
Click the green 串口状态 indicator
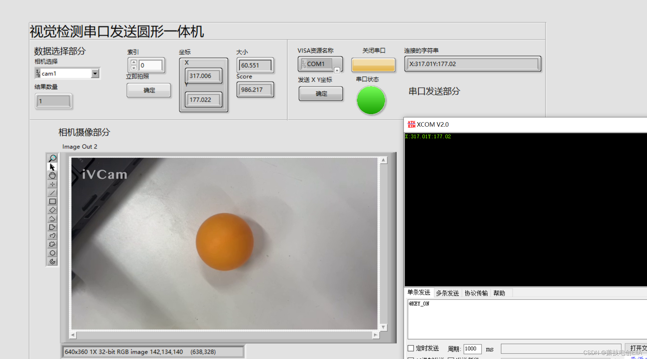(371, 100)
